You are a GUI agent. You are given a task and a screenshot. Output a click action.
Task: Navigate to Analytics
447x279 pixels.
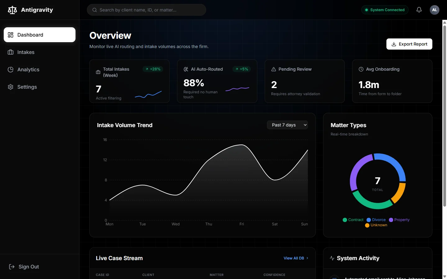39,69
